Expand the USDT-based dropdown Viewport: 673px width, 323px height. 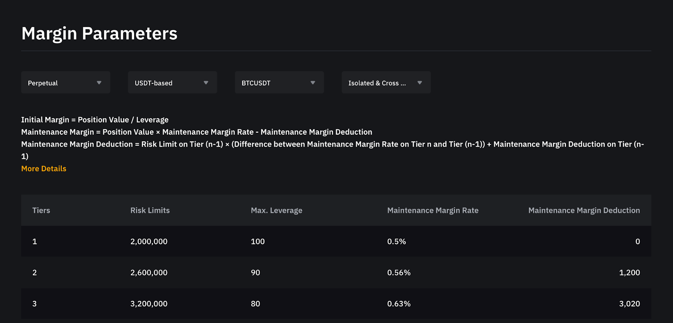click(172, 83)
